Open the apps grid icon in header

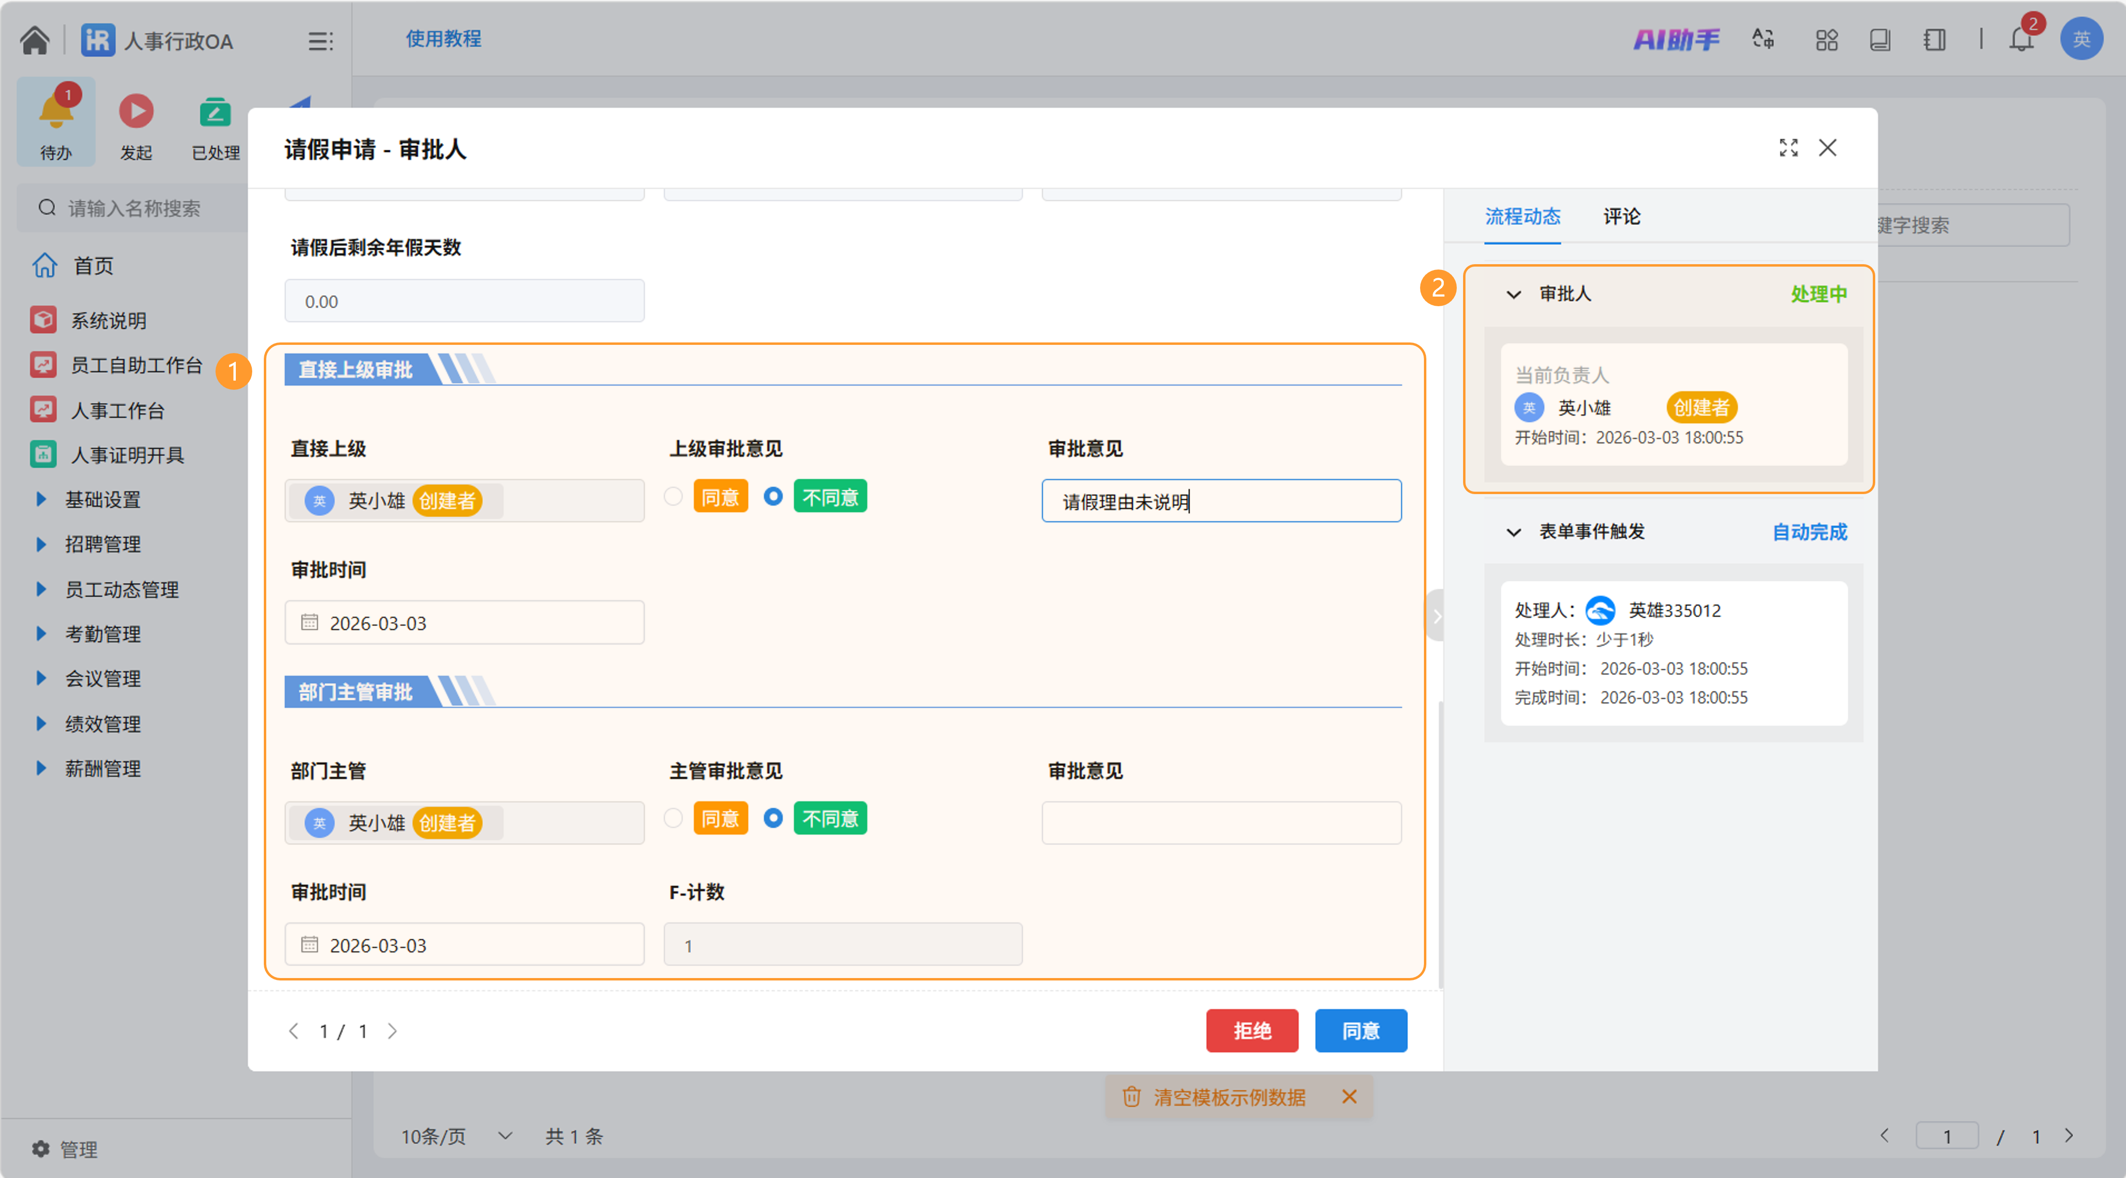pyautogui.click(x=1826, y=40)
